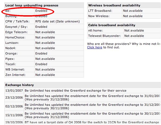Select the 13/01/2007 history entry
The image size is (161, 125).
[x=83, y=91]
